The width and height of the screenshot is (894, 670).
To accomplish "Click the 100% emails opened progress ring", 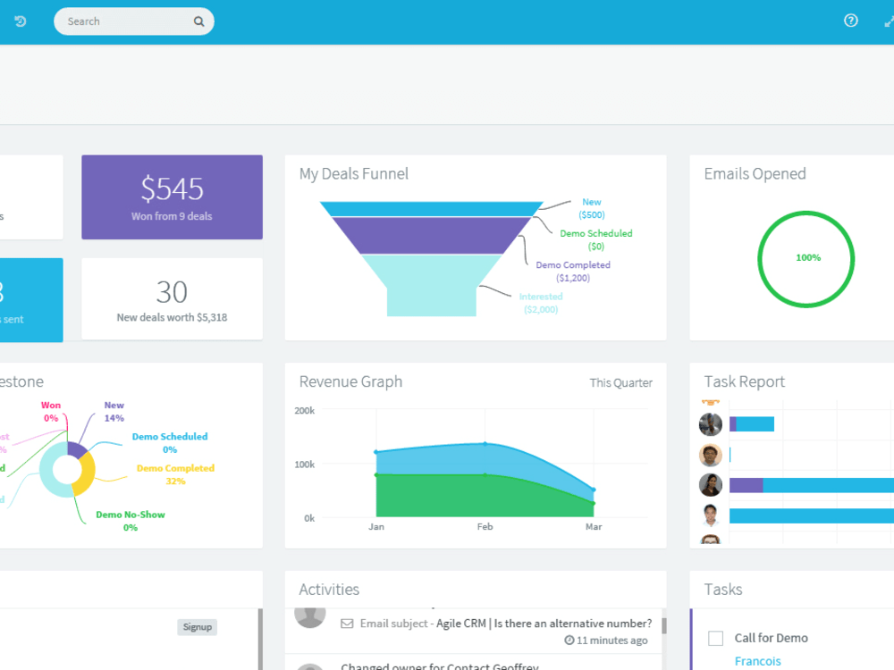I will pyautogui.click(x=805, y=259).
